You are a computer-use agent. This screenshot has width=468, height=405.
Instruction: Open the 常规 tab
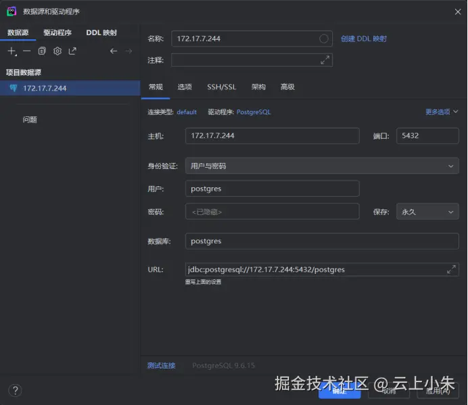tap(156, 87)
